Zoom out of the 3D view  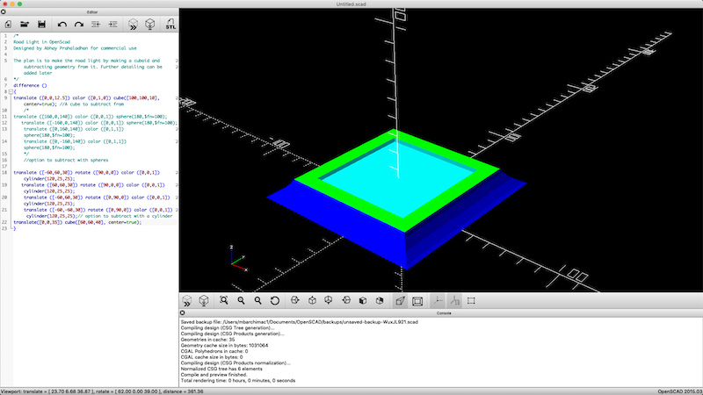point(257,301)
